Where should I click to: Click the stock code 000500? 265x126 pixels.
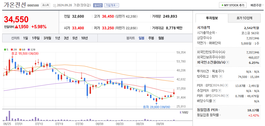point(33,5)
